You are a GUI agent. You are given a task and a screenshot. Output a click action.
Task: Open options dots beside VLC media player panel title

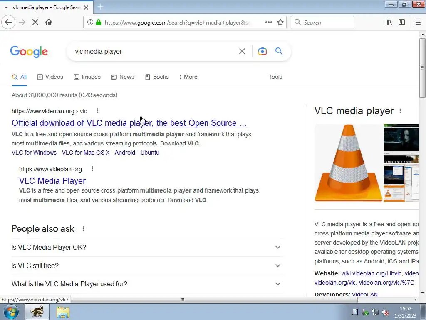tap(400, 111)
